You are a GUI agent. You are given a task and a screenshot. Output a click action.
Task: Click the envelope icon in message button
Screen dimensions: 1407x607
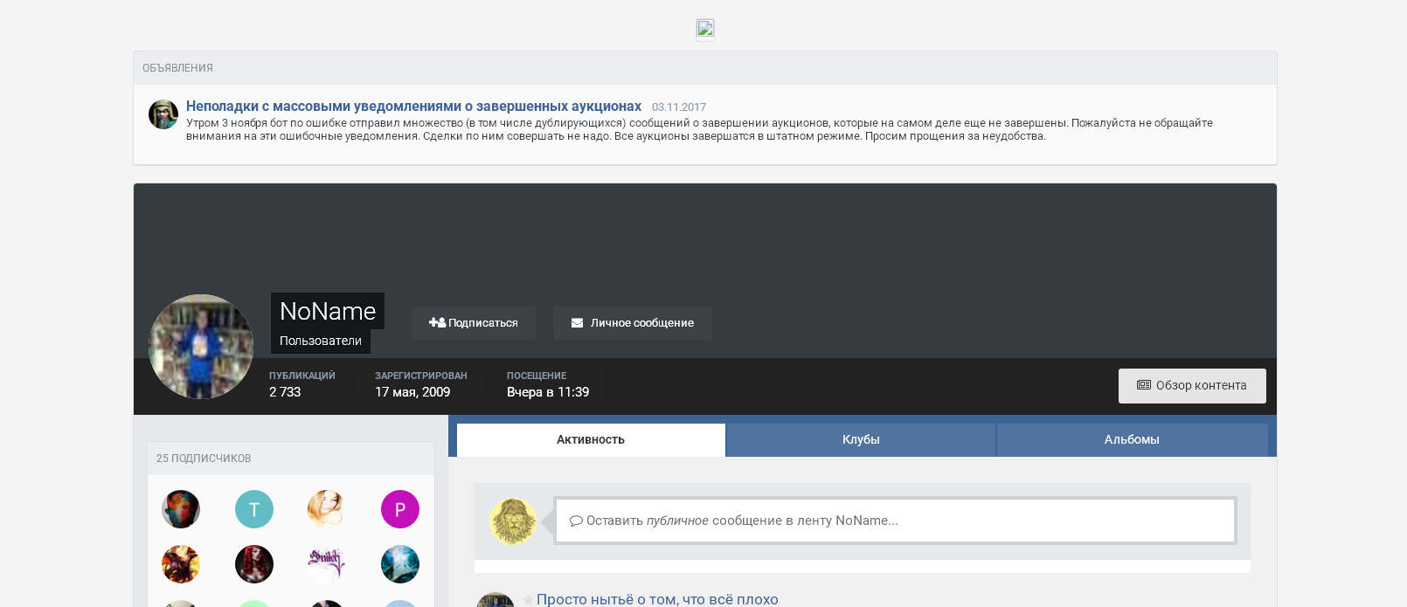(x=577, y=323)
